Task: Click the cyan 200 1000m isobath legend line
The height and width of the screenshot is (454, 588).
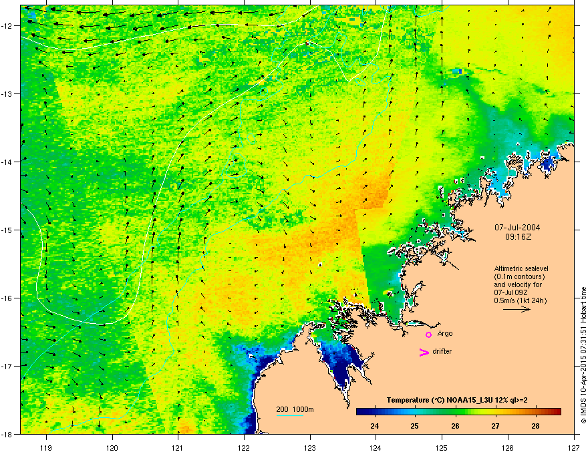Action: [289, 415]
